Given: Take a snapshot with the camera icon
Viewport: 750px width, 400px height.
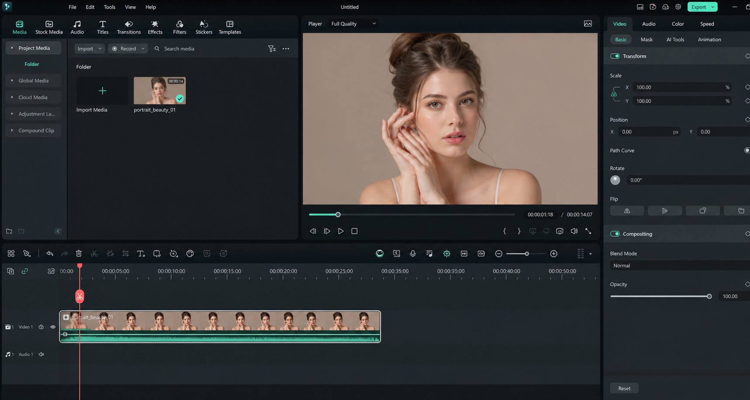Looking at the screenshot, I should pos(560,231).
